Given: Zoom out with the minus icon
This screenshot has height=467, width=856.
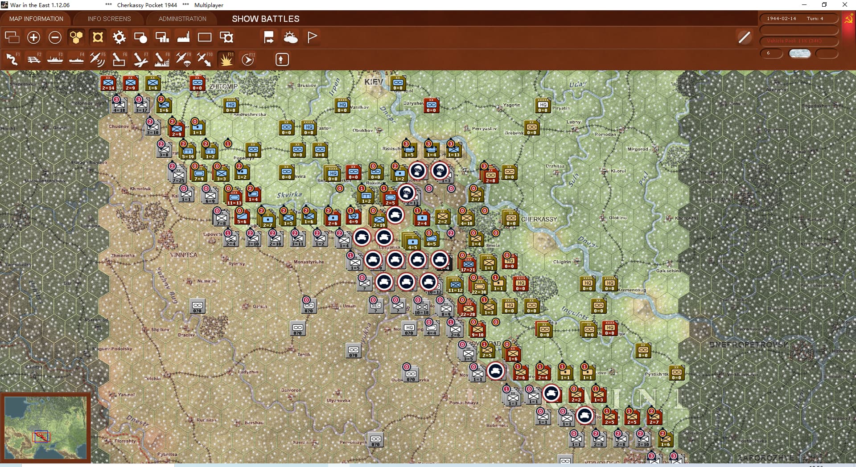Looking at the screenshot, I should (55, 37).
